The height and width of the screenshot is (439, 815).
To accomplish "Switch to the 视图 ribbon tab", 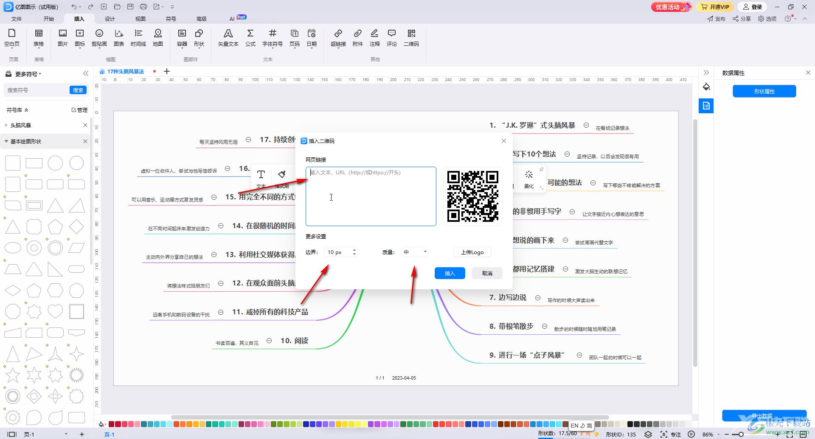I will pyautogui.click(x=141, y=19).
